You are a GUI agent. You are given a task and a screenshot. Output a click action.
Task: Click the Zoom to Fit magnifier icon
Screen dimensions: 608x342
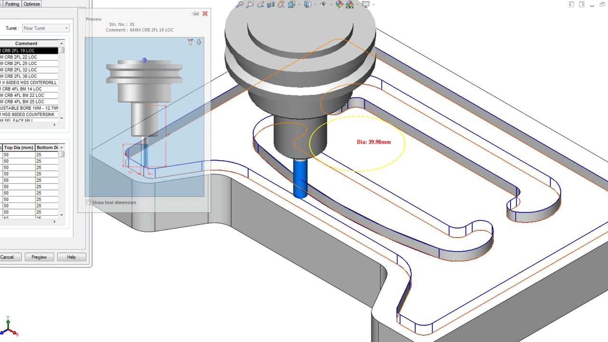tap(240, 4)
